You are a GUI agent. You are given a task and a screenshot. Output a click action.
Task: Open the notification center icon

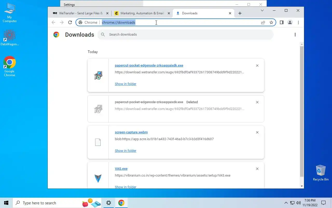click(323, 203)
